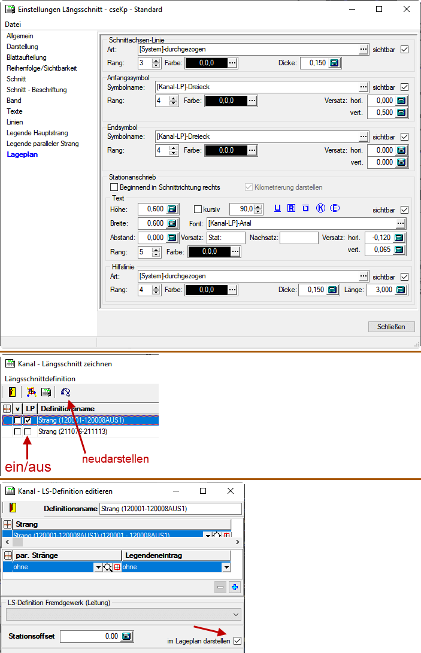Click the Schließen button
This screenshot has height=653, width=421.
pos(391,326)
